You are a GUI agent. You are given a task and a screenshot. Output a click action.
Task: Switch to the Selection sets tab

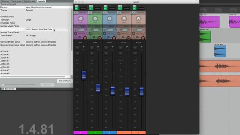click(30, 1)
